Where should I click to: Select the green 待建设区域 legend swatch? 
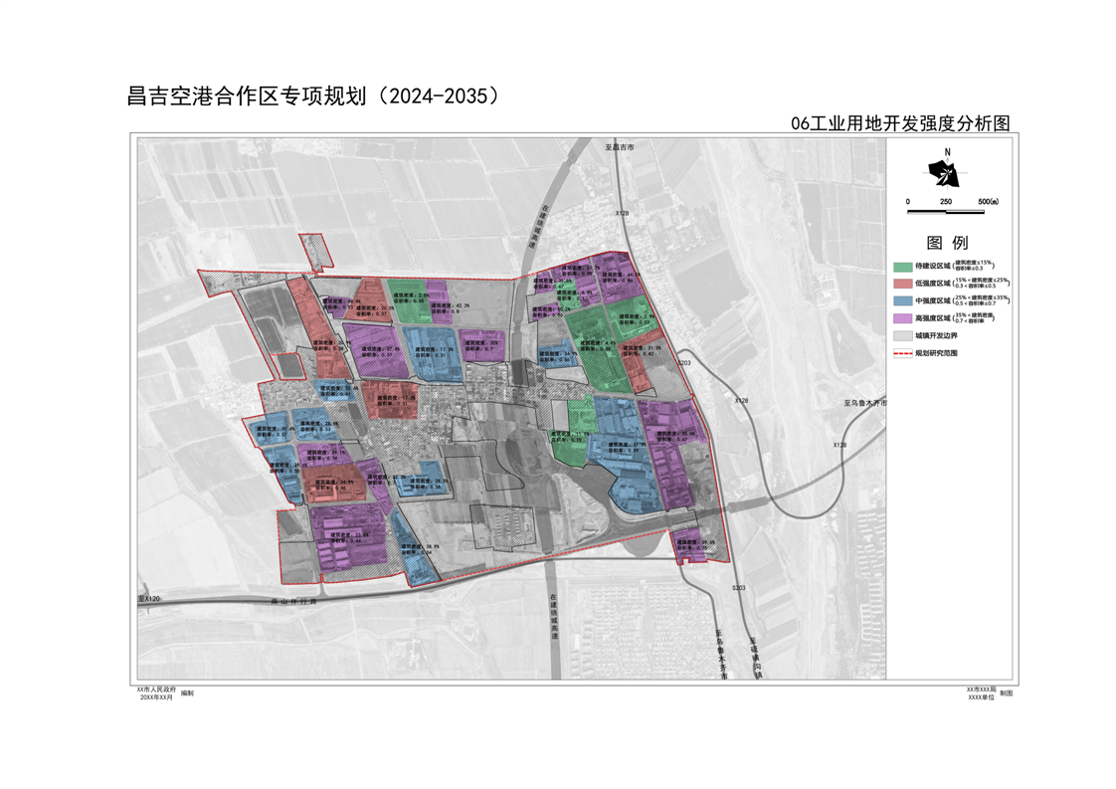[x=903, y=267]
